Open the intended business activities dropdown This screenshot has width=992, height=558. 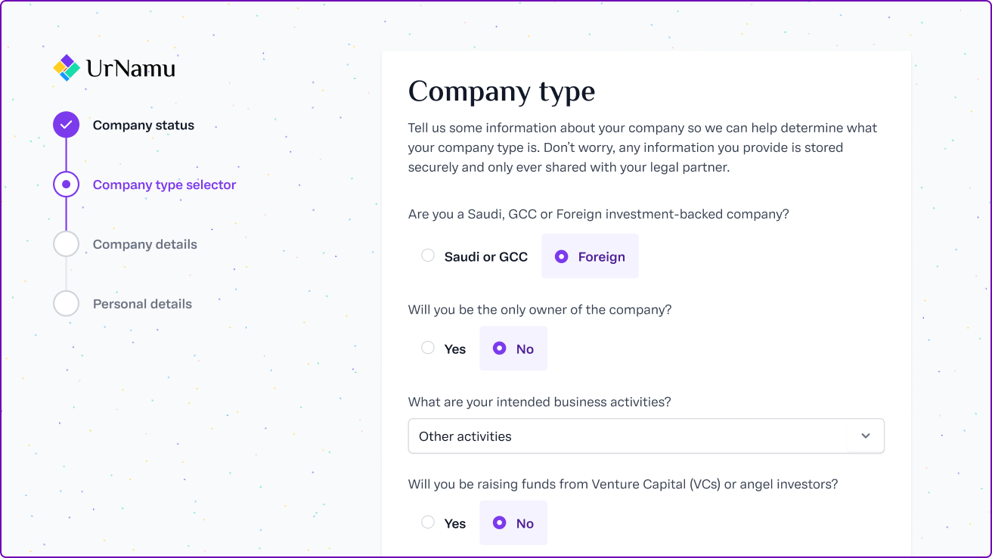pyautogui.click(x=628, y=436)
